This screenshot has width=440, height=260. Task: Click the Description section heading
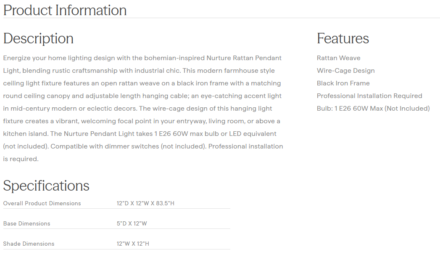tap(38, 38)
